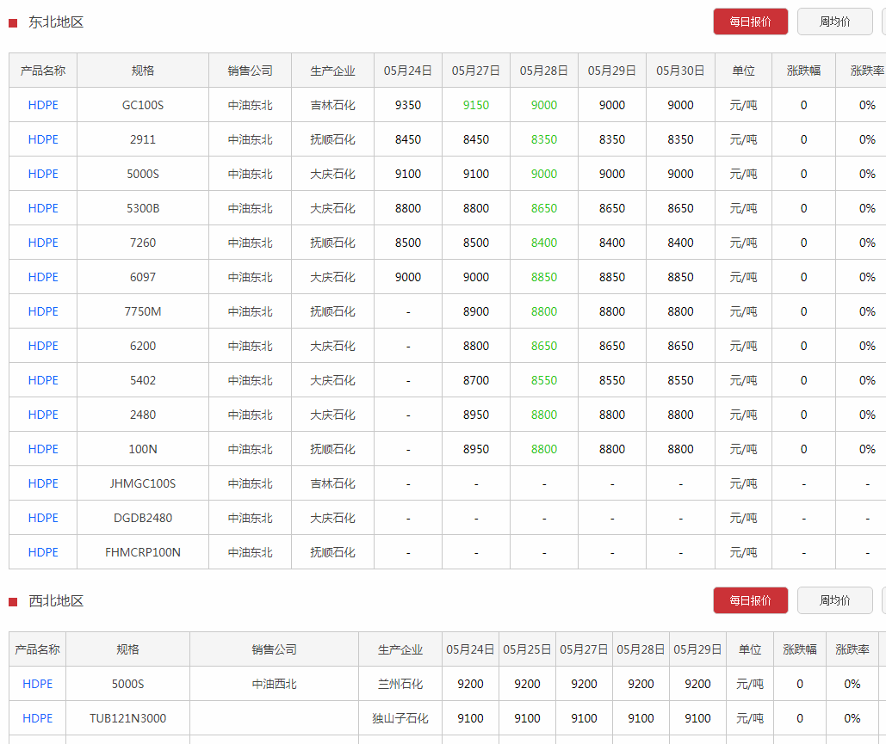Screen dimensions: 886x744
Task: Open HDPE link in 7750M row
Action: click(x=43, y=311)
